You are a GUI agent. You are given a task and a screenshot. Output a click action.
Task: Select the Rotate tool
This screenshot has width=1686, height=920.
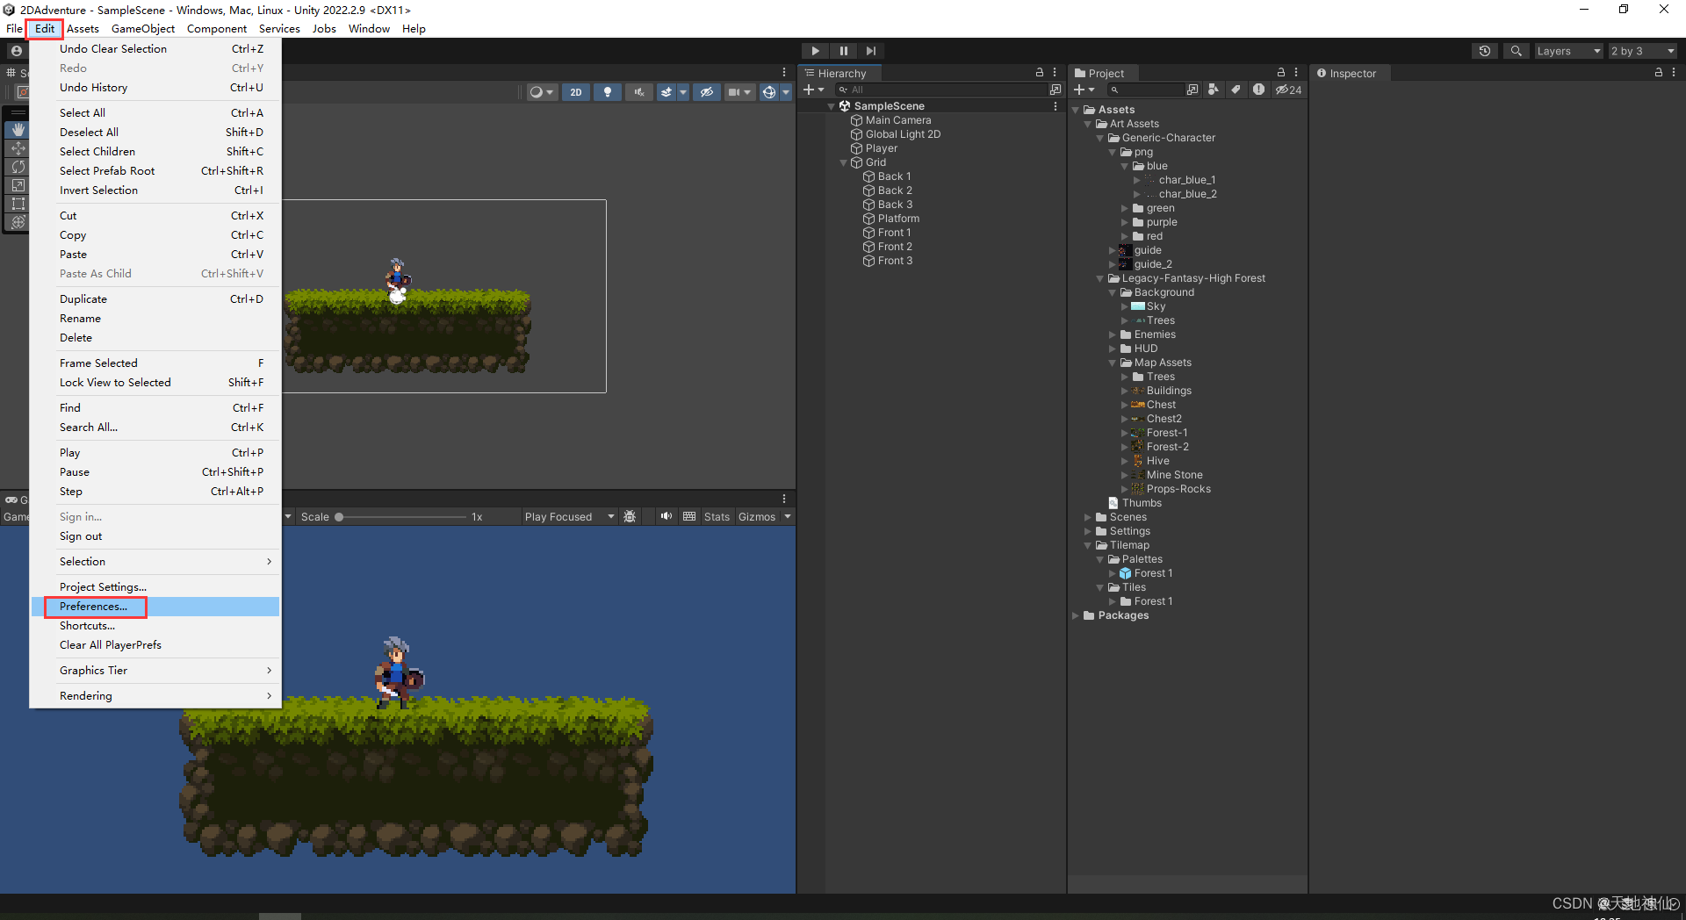click(x=18, y=166)
